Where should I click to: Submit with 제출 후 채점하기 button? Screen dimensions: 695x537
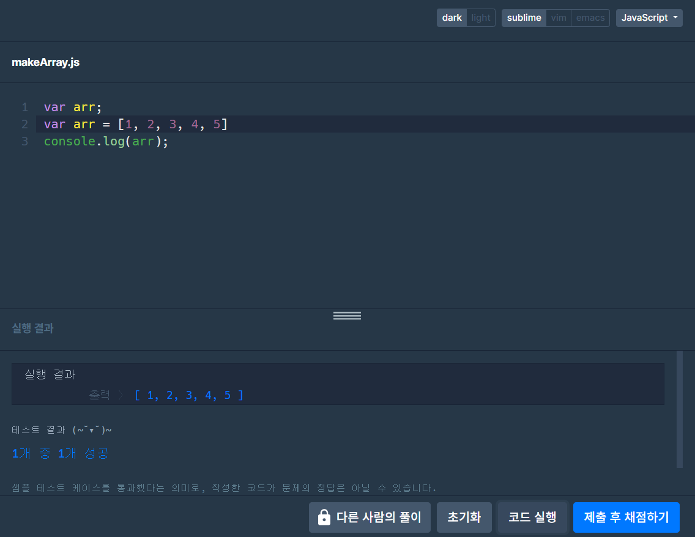[x=626, y=517]
